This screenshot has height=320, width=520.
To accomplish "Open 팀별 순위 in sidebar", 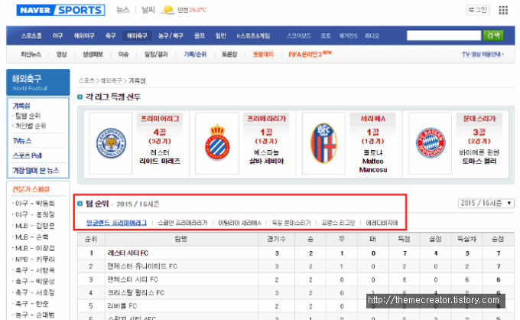I will (28, 116).
